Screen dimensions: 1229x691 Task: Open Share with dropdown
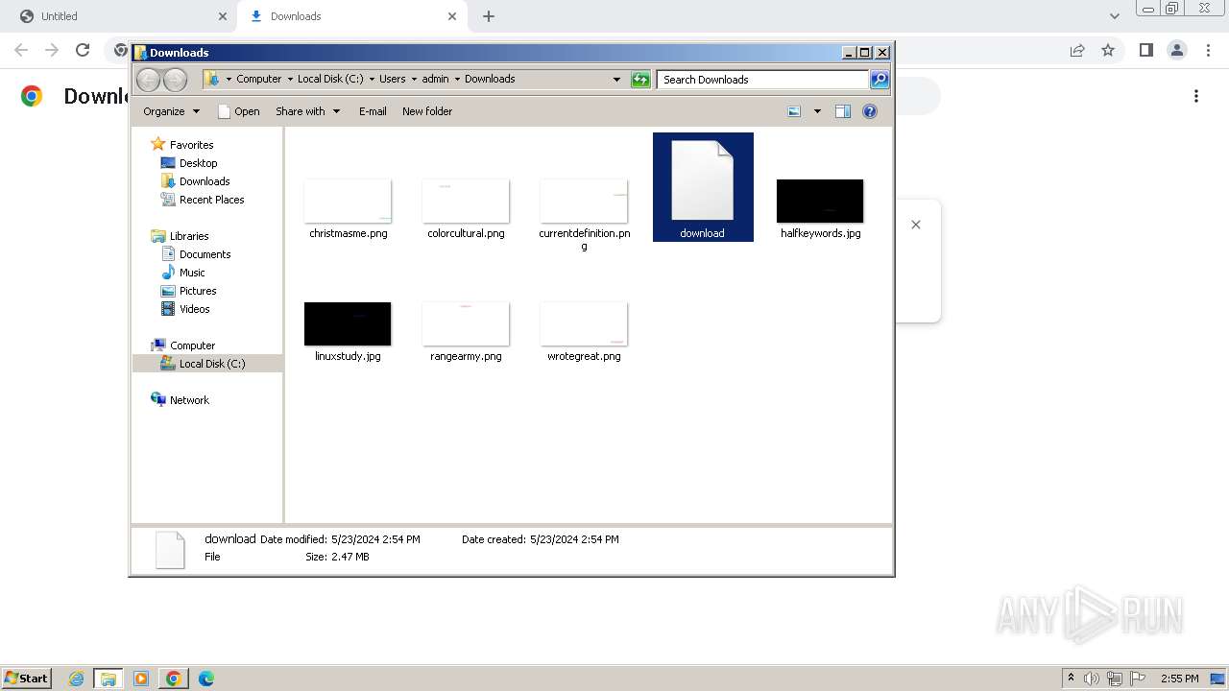point(308,111)
